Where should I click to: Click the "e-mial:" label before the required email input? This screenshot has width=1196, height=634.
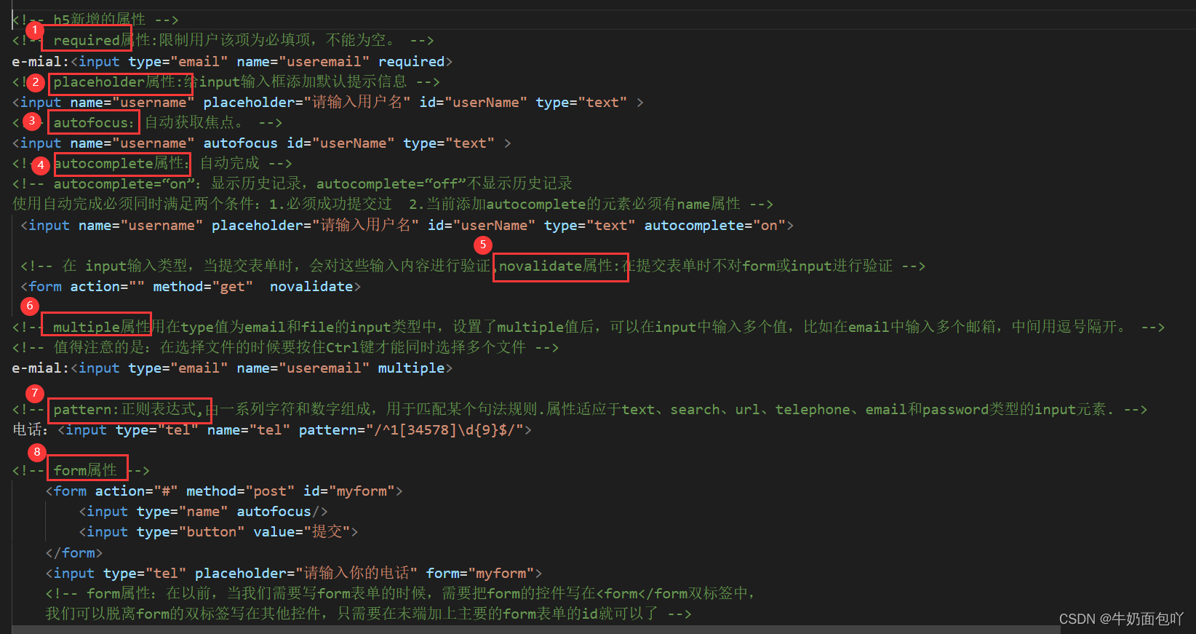point(41,62)
